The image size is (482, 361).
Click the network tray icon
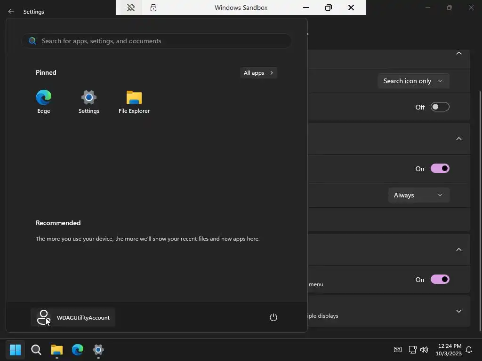412,349
